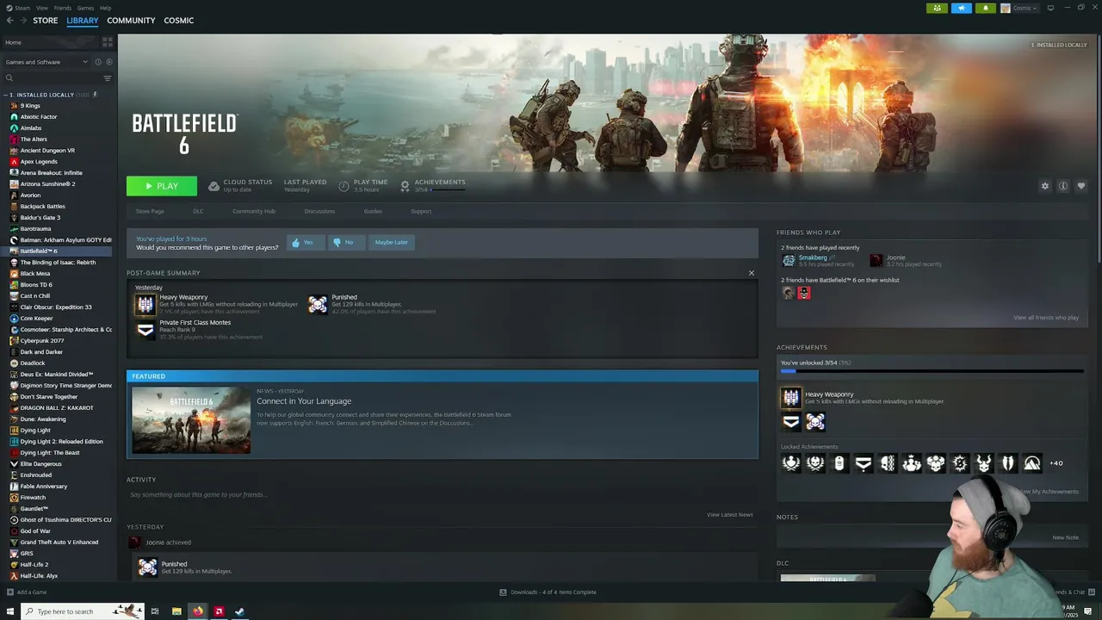Launch Battlefield 6 with PLAY button
The height and width of the screenshot is (620, 1102).
coord(162,186)
